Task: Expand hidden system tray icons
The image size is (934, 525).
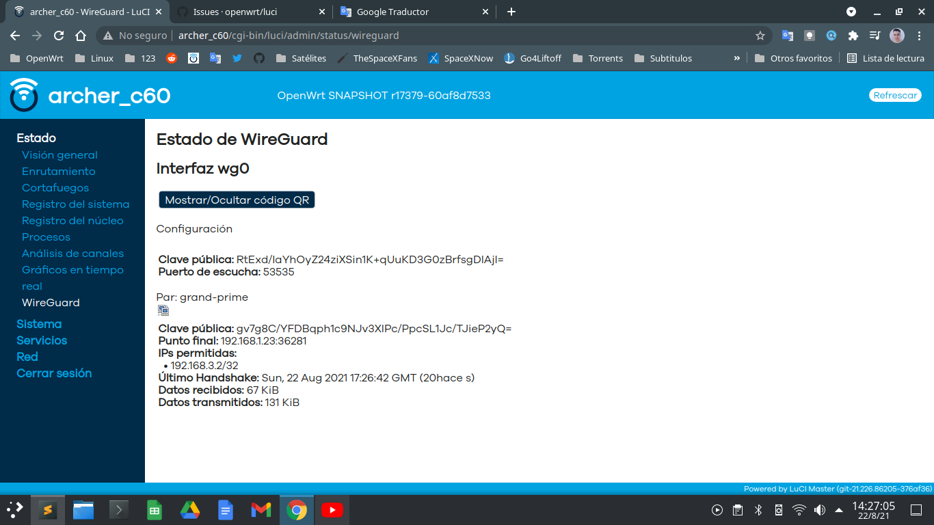Action: click(839, 510)
